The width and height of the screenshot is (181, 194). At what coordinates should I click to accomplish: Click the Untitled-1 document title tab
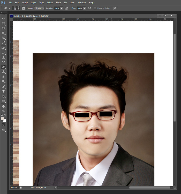point(31,16)
